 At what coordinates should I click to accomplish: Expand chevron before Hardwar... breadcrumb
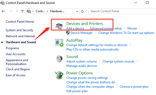48,11
